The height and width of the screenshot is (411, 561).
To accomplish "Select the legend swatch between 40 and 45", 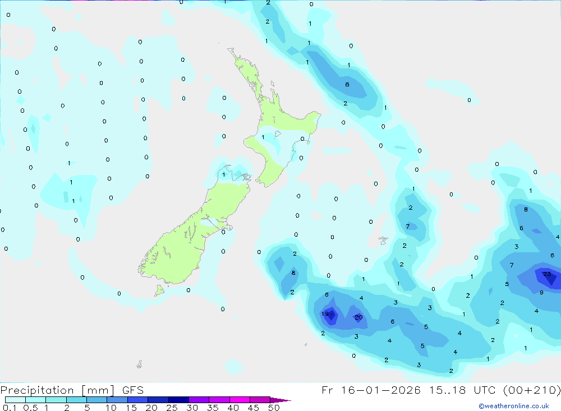I will [x=240, y=400].
